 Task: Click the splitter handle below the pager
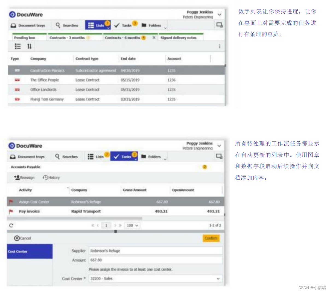(115, 231)
